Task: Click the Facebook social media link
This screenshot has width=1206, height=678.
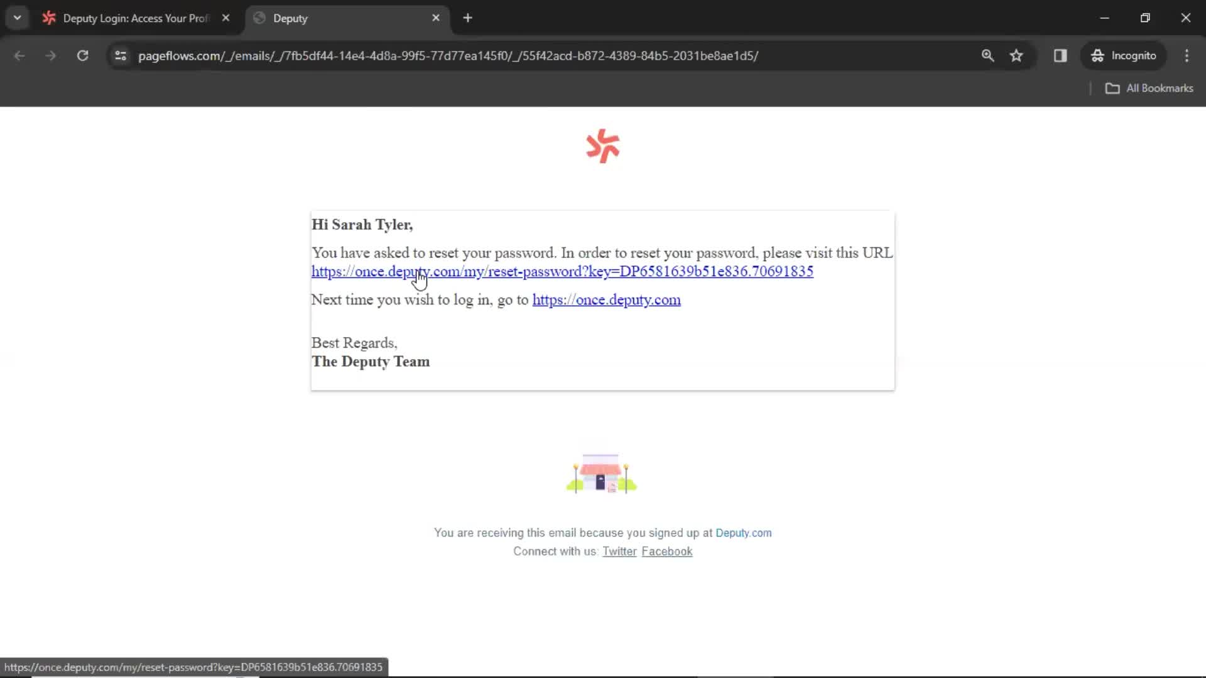Action: (668, 551)
